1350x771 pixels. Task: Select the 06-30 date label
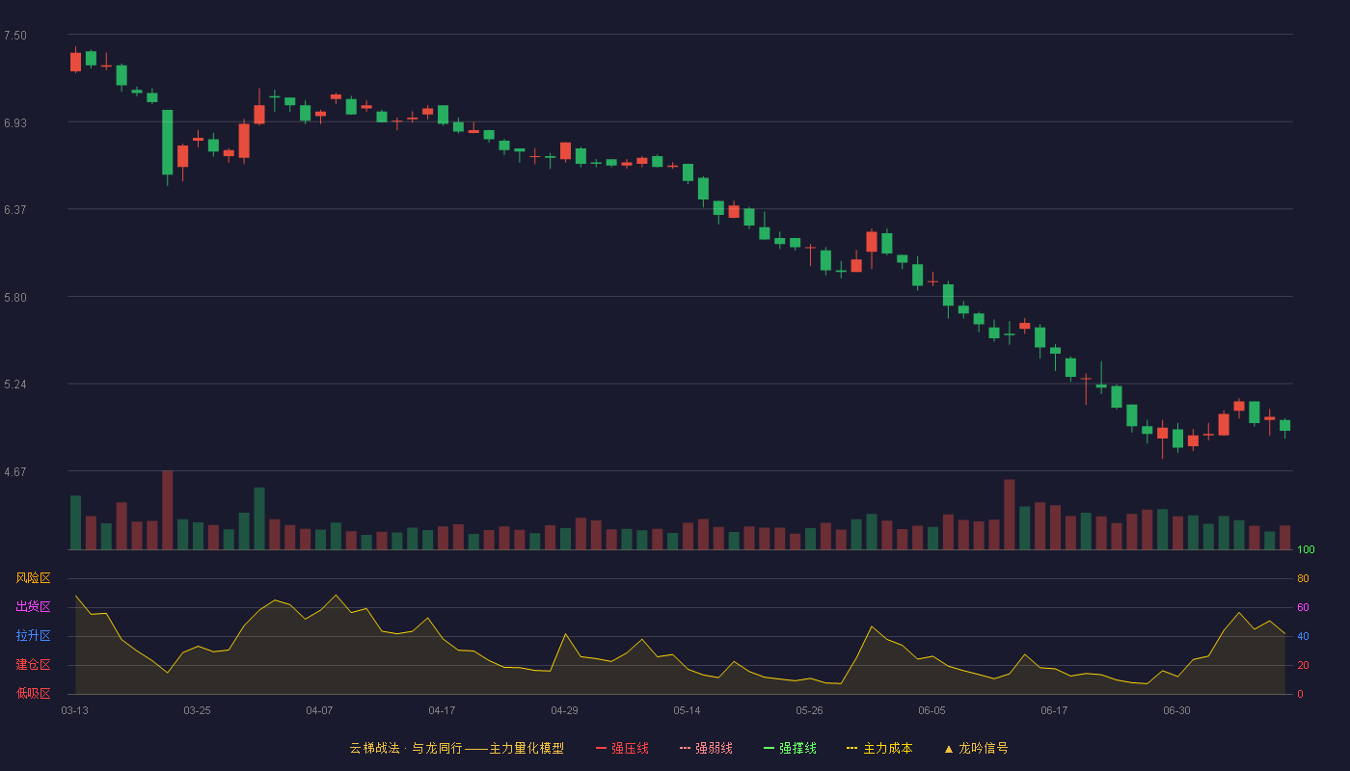[1176, 710]
